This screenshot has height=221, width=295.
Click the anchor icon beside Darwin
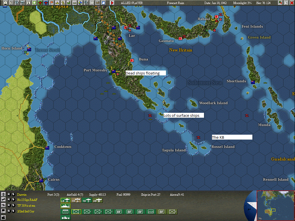tap(3, 194)
